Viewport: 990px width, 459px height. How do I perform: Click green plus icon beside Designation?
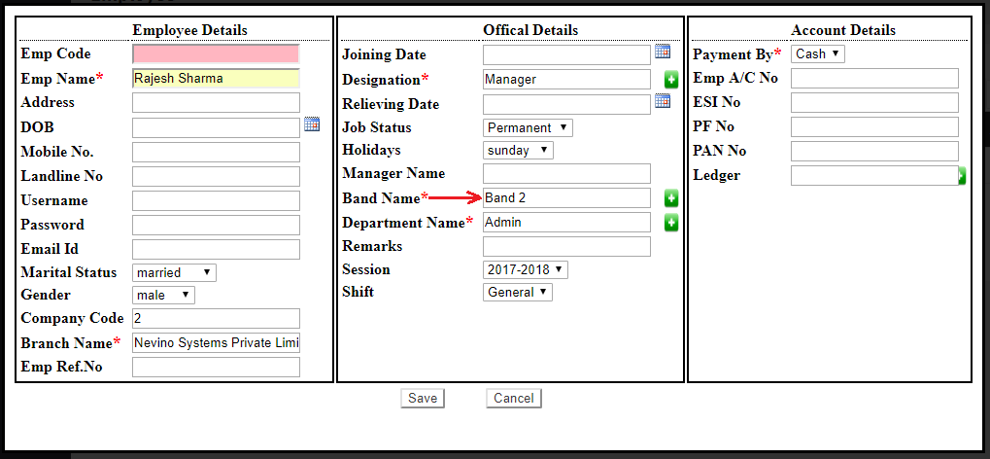[x=671, y=80]
